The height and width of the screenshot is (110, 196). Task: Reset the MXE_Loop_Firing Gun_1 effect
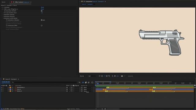click(x=43, y=9)
